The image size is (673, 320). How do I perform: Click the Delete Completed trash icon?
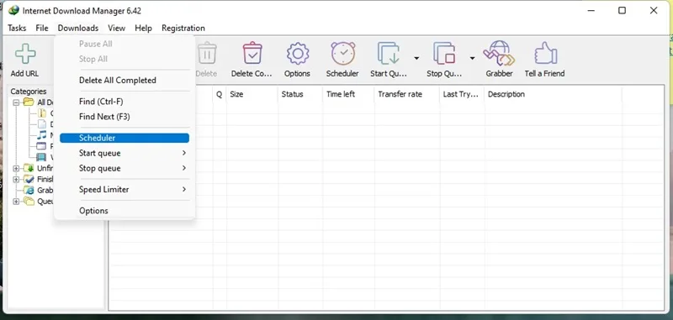pyautogui.click(x=252, y=53)
